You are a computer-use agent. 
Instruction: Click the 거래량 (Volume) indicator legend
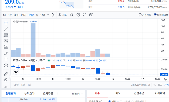coord(20,21)
